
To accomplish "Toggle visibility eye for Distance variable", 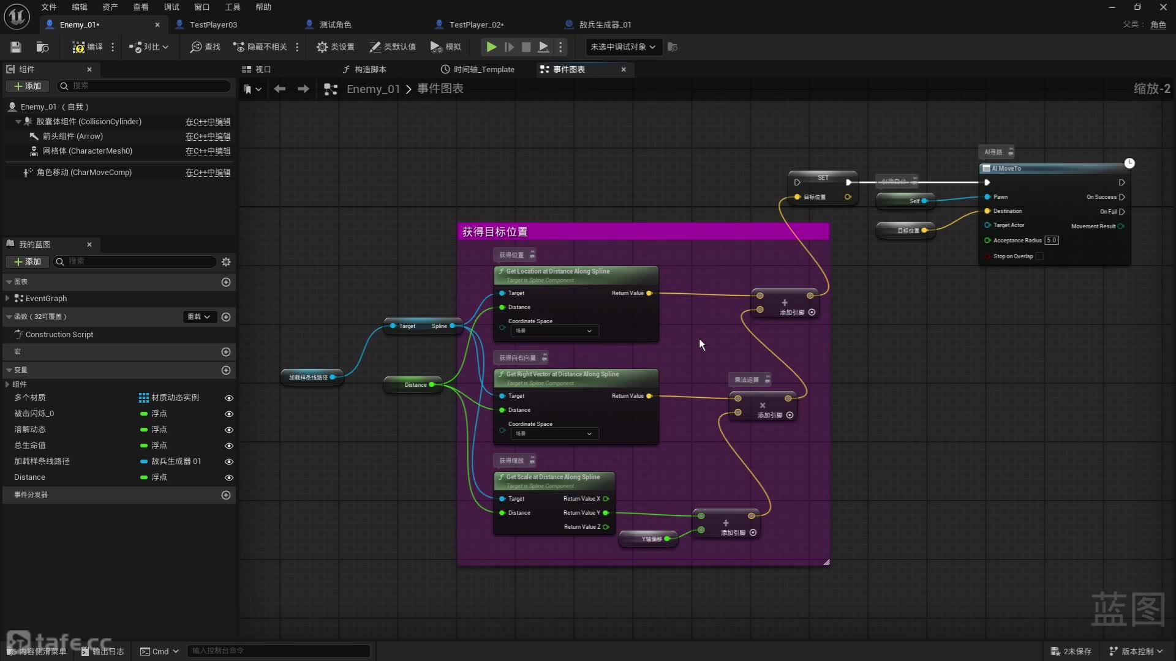I will (x=229, y=477).
